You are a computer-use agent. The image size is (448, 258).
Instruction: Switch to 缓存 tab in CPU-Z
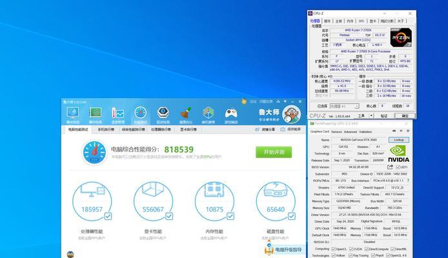pos(327,21)
